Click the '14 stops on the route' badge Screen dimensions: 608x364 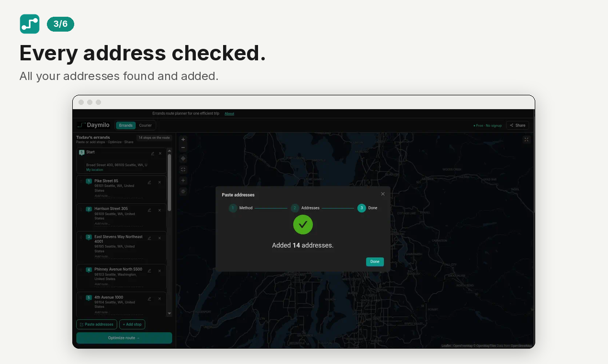pos(154,137)
